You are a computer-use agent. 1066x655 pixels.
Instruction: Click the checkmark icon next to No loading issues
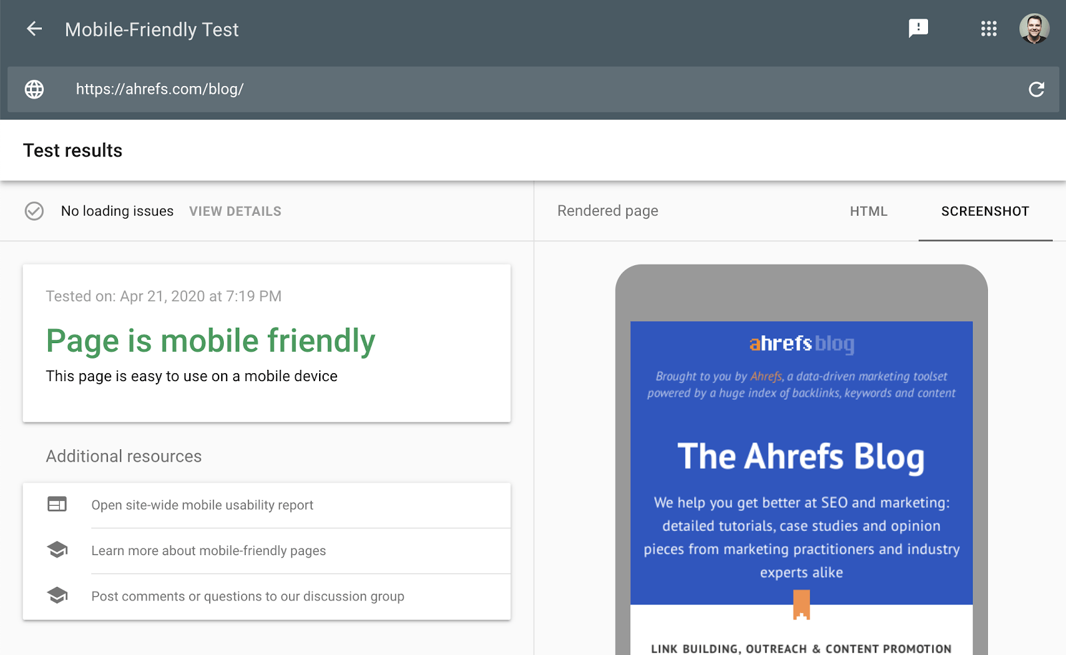click(34, 211)
